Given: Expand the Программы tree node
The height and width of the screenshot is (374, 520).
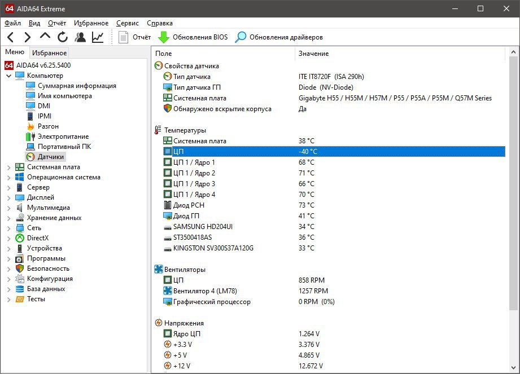Looking at the screenshot, I should coord(9,259).
